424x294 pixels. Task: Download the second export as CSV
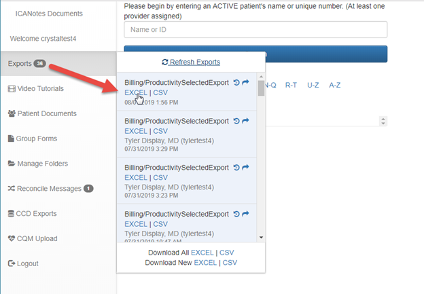160,131
